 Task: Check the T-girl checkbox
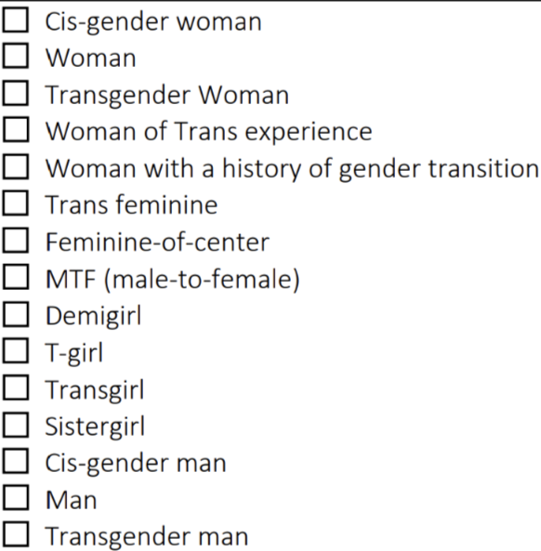(x=16, y=350)
